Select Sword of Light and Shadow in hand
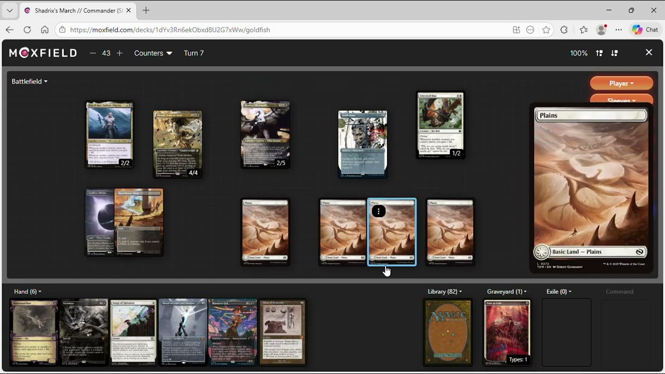665x374 pixels. pyautogui.click(x=183, y=332)
